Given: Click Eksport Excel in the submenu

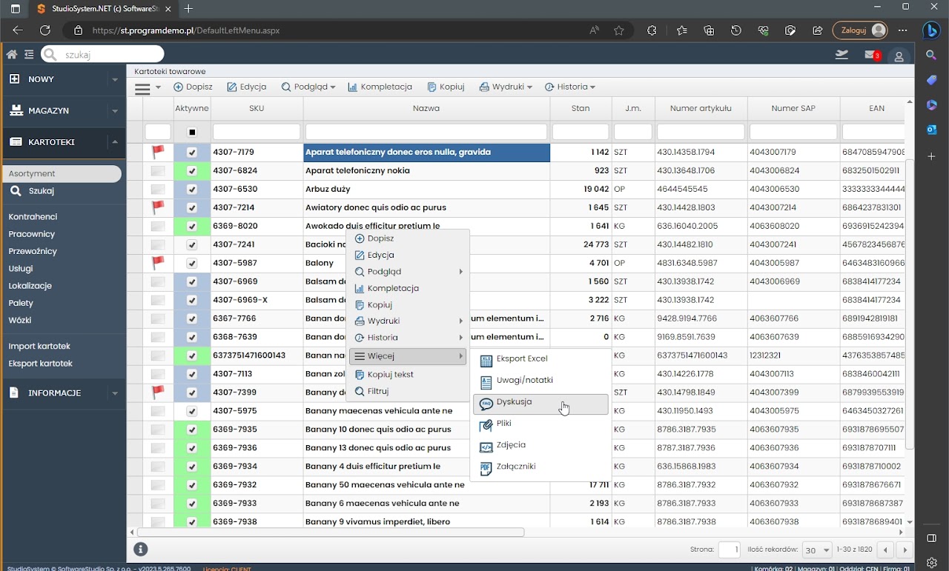Looking at the screenshot, I should 521,359.
